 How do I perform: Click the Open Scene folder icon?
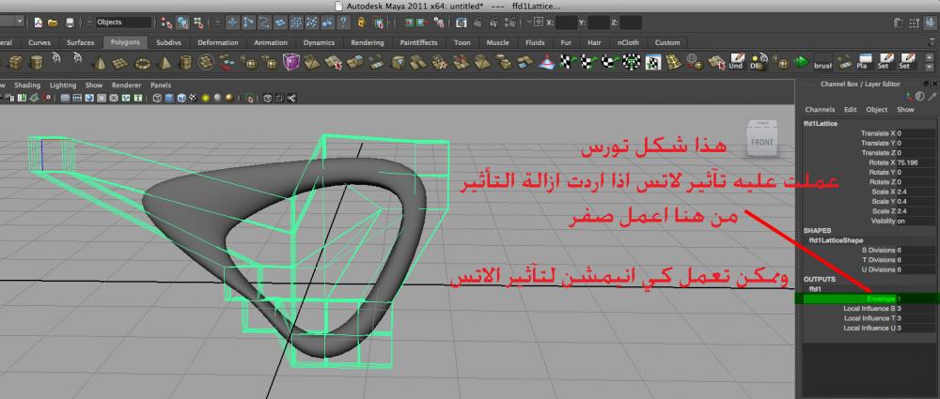coord(54,23)
